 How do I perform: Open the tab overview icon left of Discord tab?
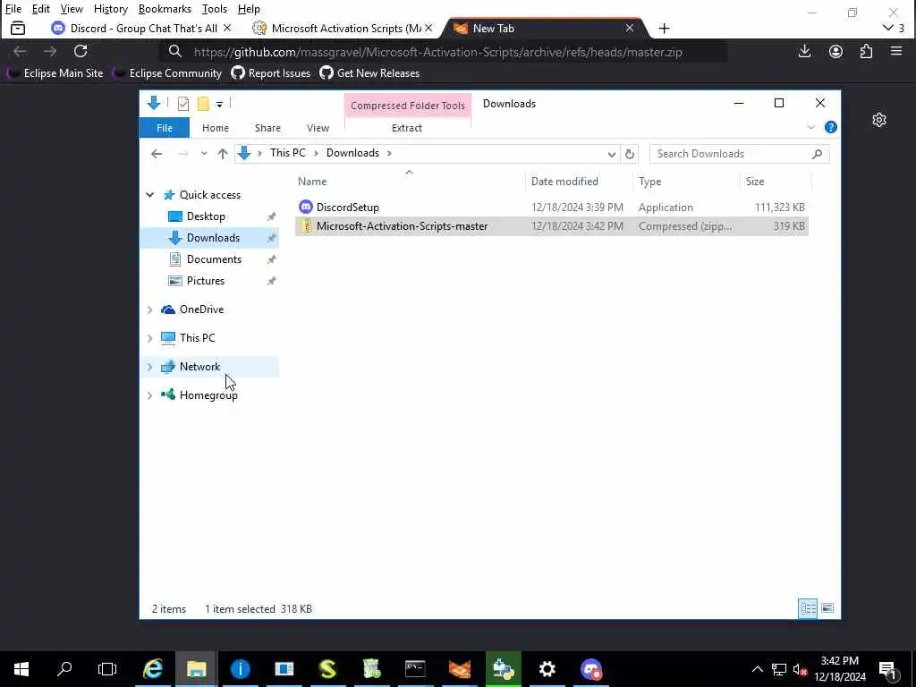click(x=18, y=28)
